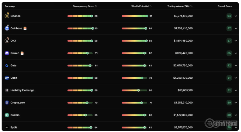The width and height of the screenshot is (241, 132).
Task: Click the Gate exchange logo icon
Action: pos(7,66)
